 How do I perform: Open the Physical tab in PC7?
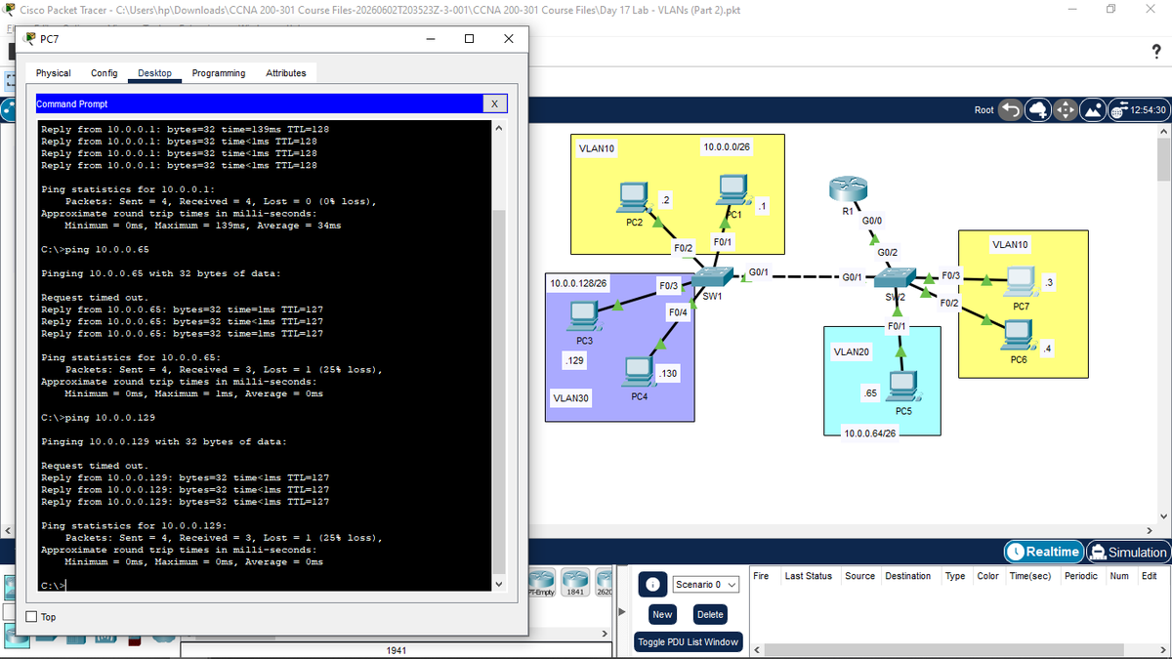point(53,73)
